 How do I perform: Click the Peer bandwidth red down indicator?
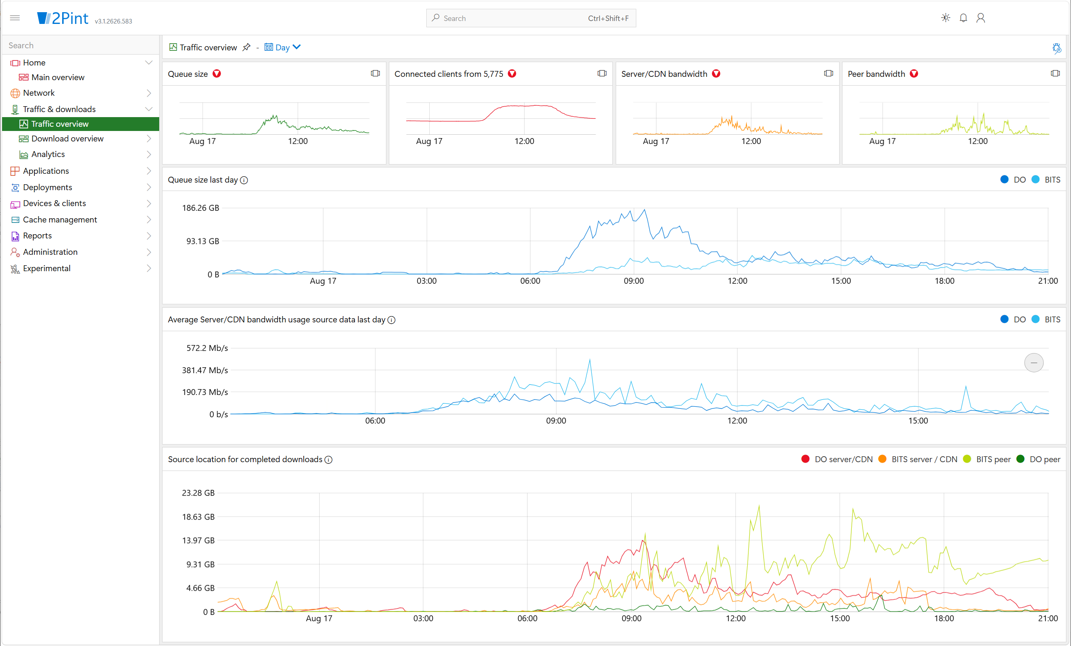[913, 73]
